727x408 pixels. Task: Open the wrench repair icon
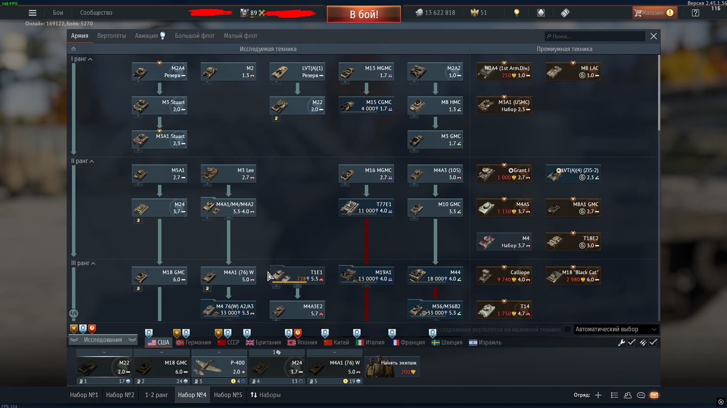[x=621, y=342]
